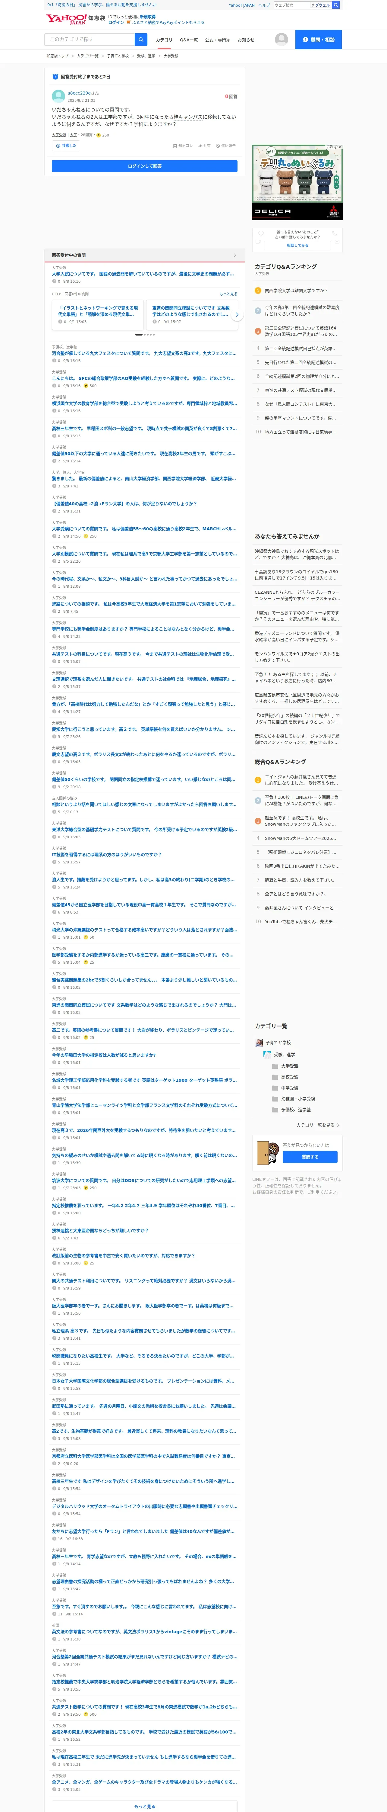387x1812 pixels.
Task: Open the 大学受験 category tag under question
Action: [x=59, y=135]
